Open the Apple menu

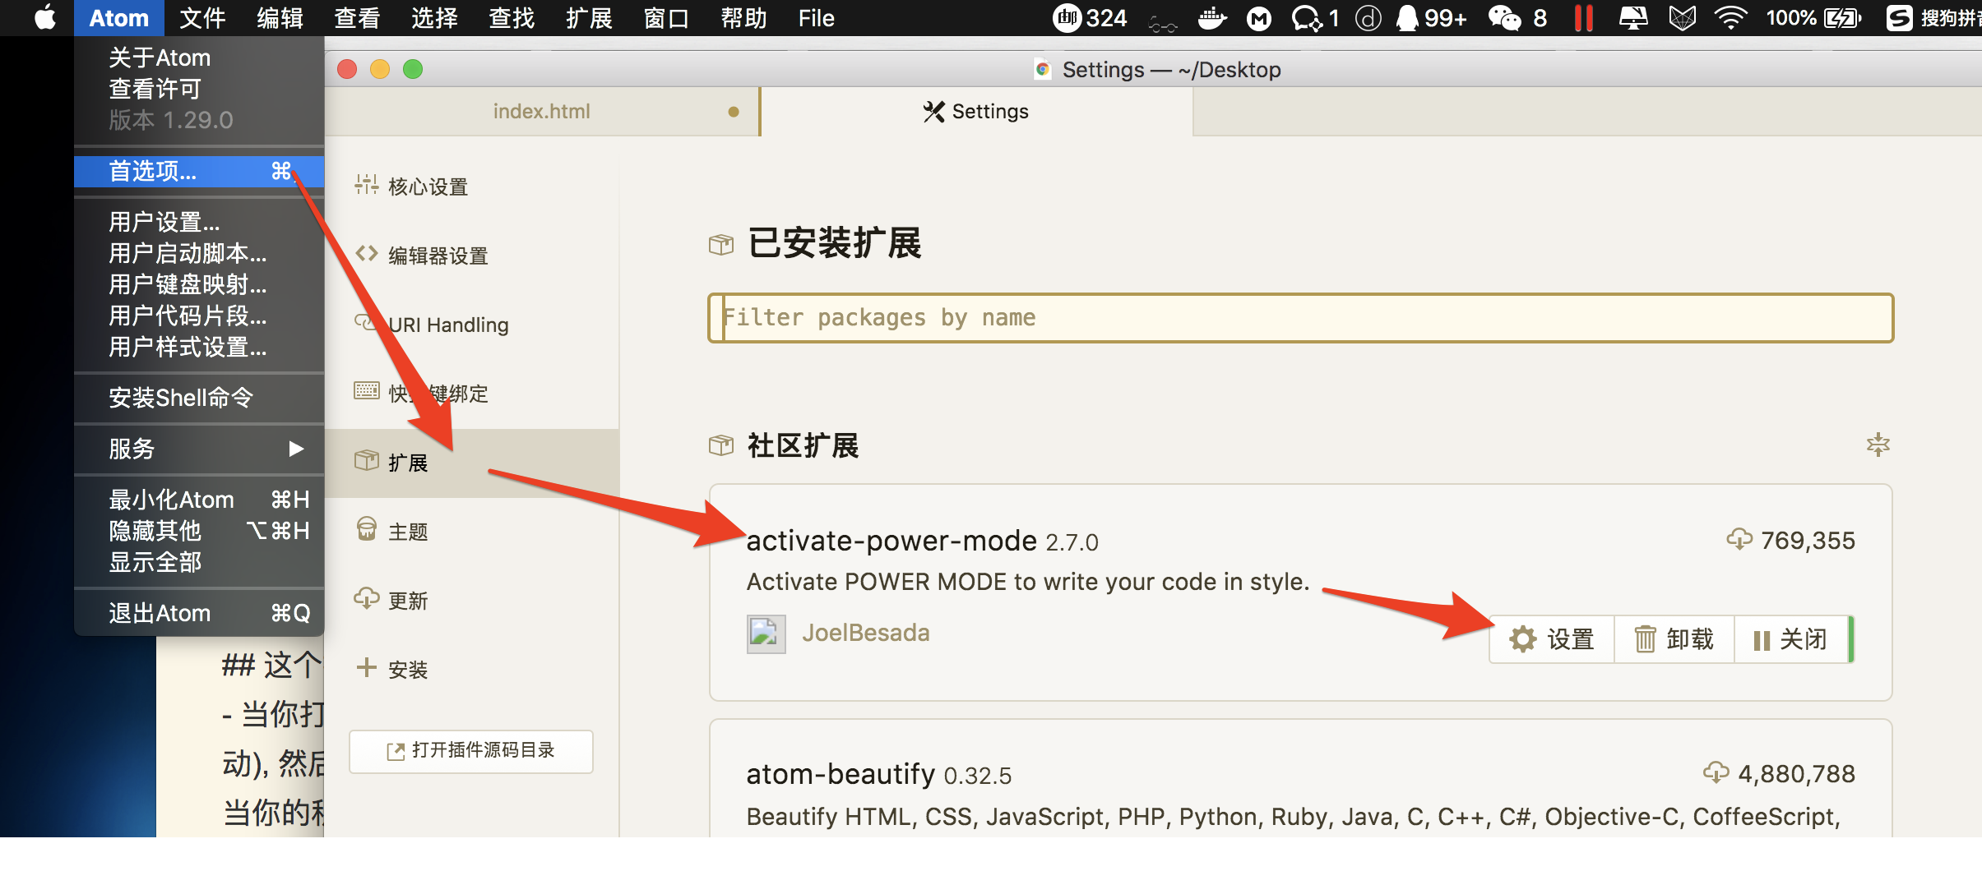point(45,17)
